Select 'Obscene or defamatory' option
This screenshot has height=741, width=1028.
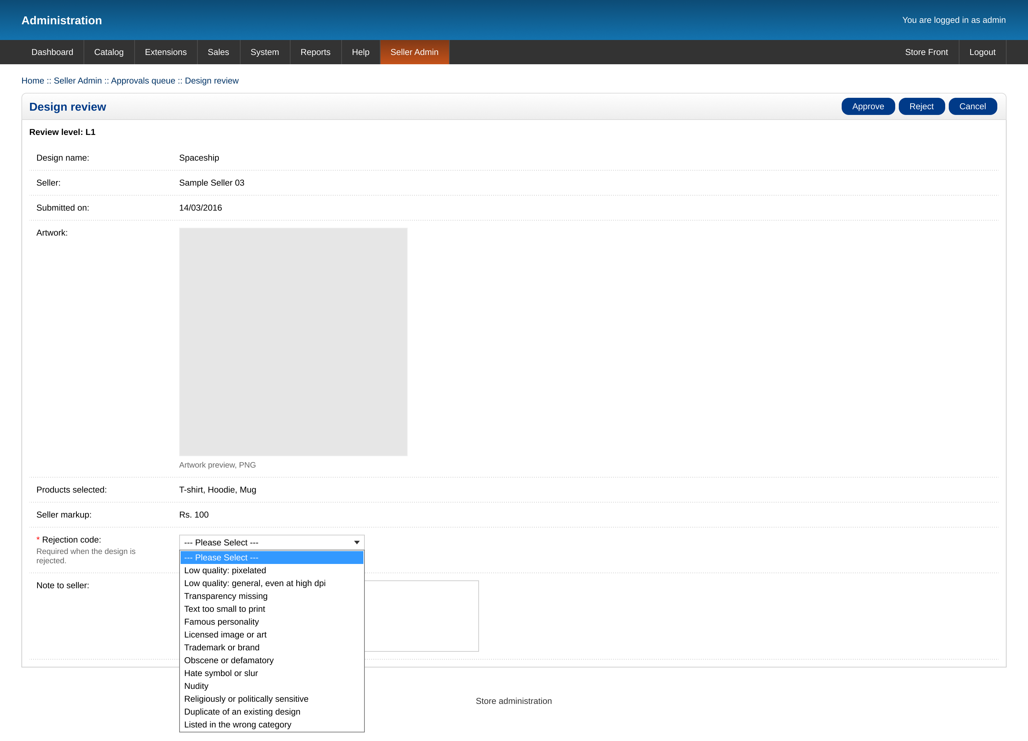tap(272, 660)
